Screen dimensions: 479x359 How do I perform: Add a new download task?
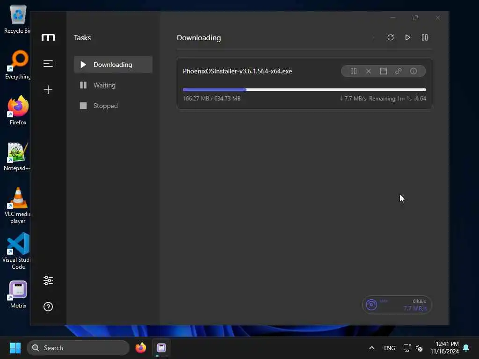(48, 90)
